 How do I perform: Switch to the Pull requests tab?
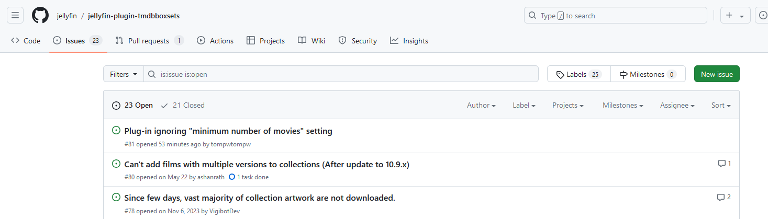coord(149,41)
